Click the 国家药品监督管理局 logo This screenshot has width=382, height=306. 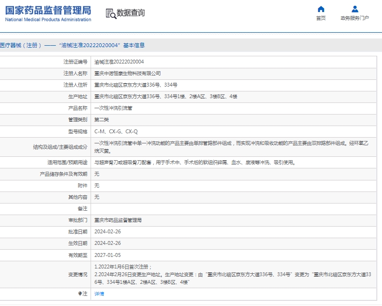tap(48, 13)
